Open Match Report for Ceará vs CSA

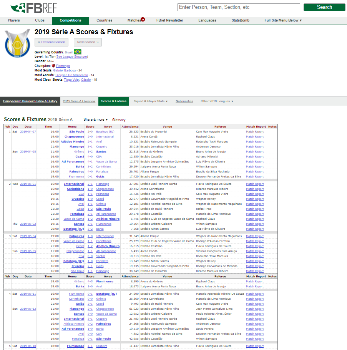coord(255,157)
